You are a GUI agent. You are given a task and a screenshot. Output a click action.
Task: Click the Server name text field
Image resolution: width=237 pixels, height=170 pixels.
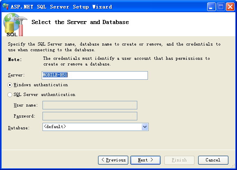click(95, 75)
